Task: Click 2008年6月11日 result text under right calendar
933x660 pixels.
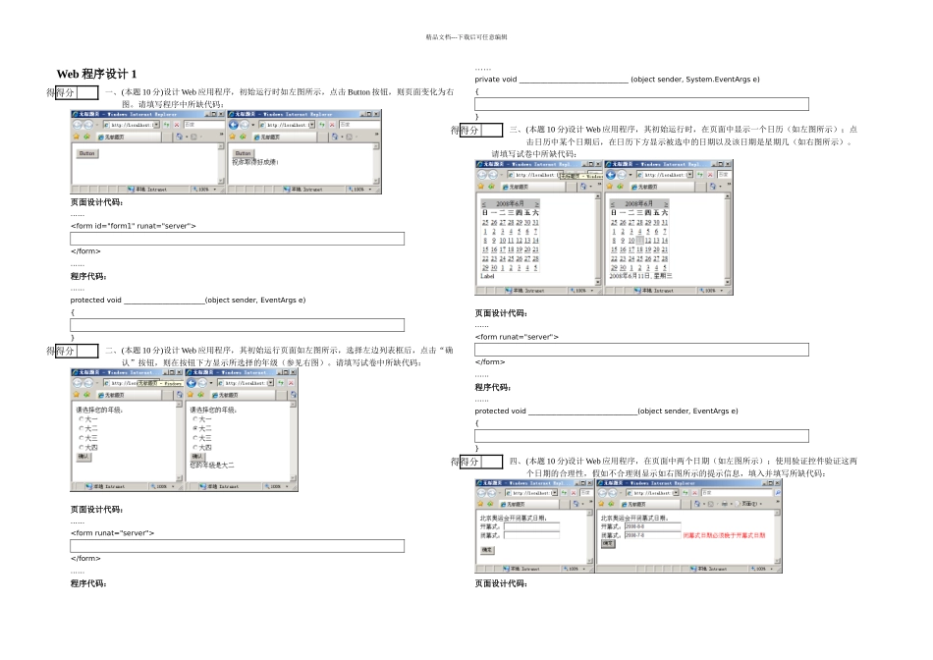Action: click(640, 276)
